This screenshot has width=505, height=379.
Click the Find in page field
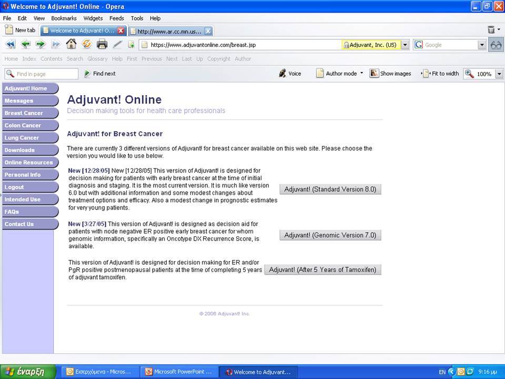[x=41, y=74]
